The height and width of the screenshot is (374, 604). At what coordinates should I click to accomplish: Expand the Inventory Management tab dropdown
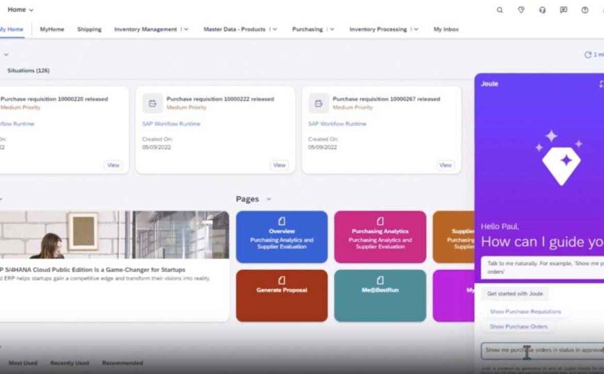point(186,29)
